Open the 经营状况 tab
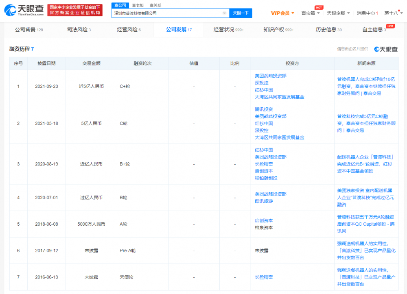 coord(229,30)
